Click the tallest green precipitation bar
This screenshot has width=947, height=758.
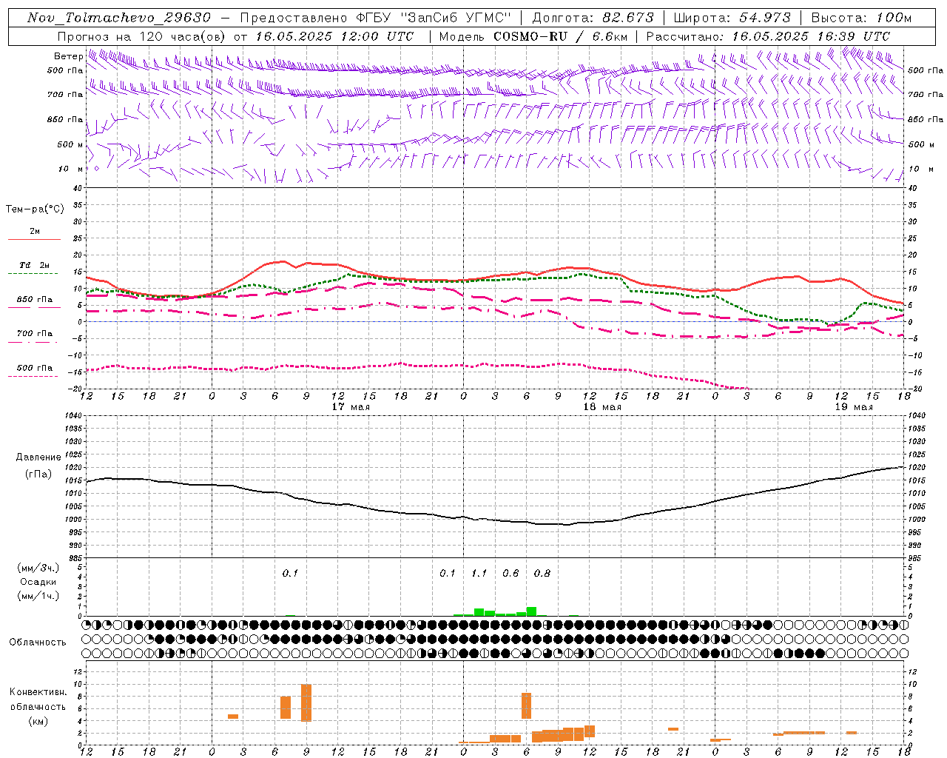[531, 611]
